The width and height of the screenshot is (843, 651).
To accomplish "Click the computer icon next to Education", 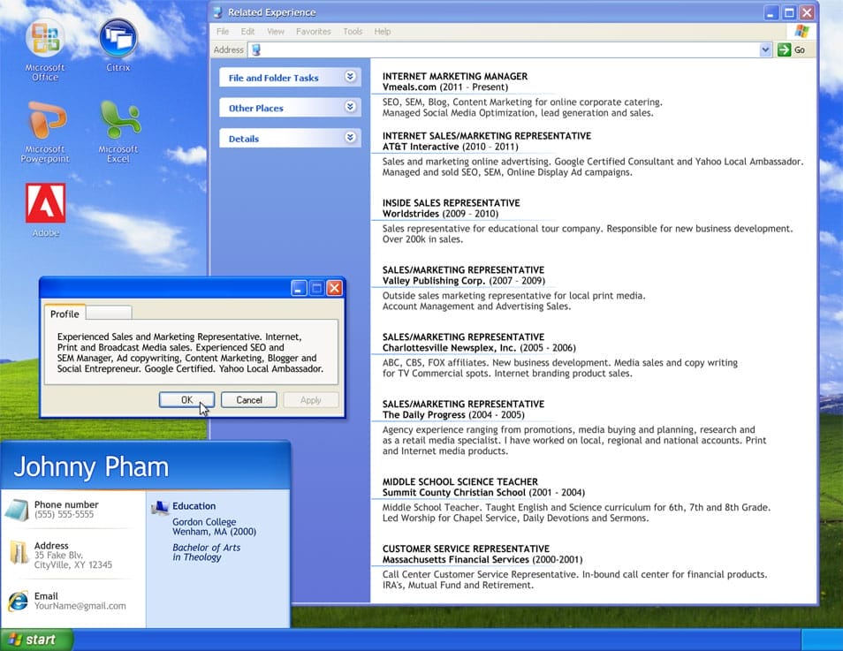I will point(159,506).
